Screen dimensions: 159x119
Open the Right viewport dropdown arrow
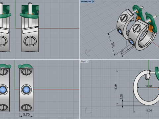(x=87, y=61)
